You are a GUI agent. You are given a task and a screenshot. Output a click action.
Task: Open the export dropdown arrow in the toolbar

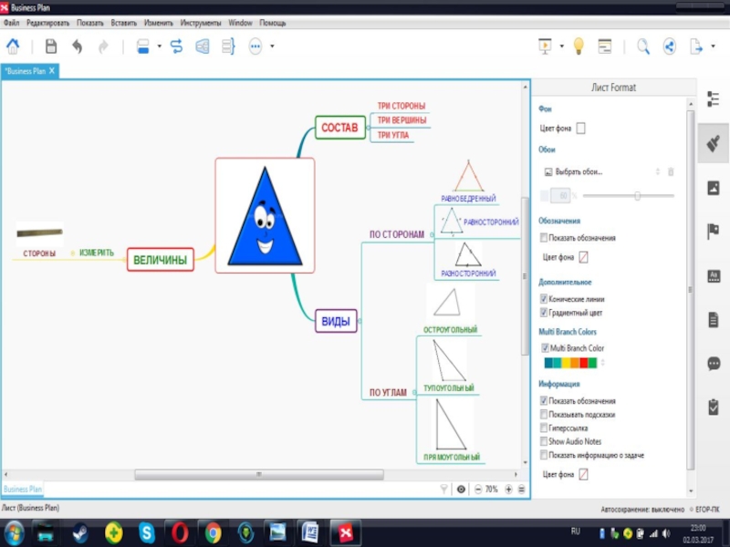click(712, 46)
